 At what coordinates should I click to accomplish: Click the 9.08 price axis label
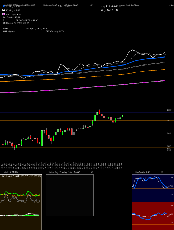coord(169,133)
